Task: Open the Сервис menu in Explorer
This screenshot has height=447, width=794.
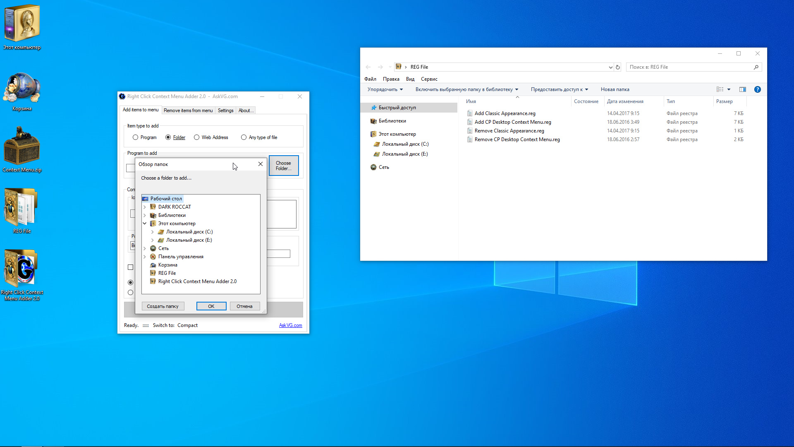Action: [429, 79]
